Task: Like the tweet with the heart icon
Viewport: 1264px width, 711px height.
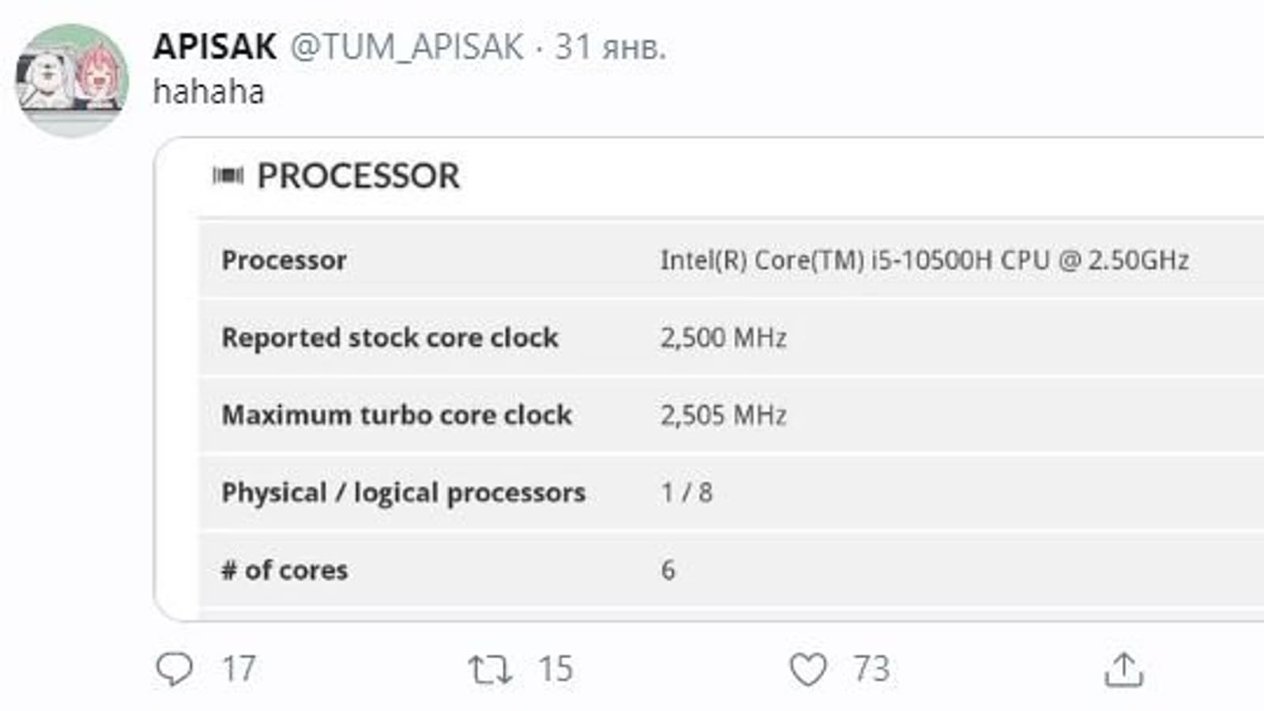Action: [x=807, y=670]
